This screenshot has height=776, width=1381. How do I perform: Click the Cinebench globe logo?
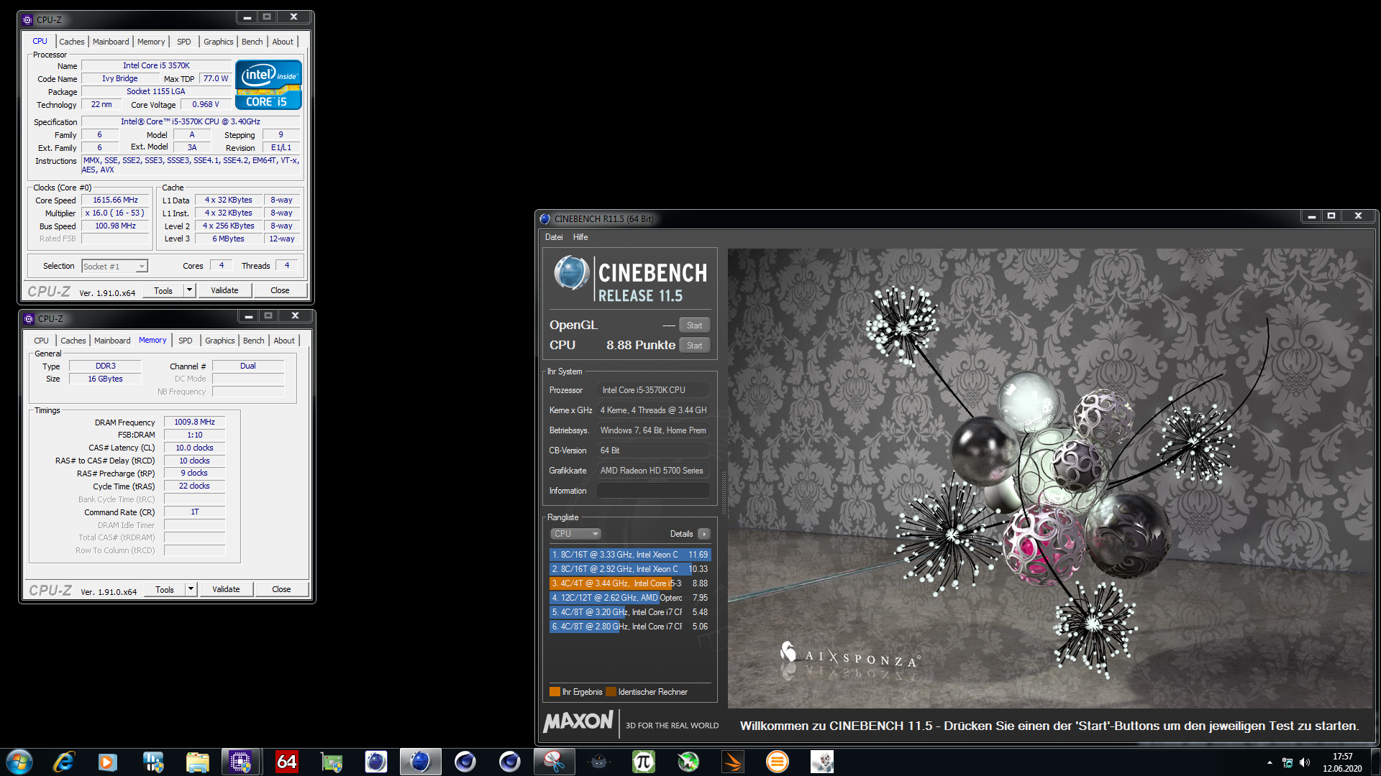[x=572, y=273]
